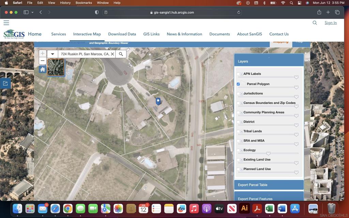Image resolution: width=349 pixels, height=218 pixels.
Task: Click the basemap thumbnail on the map
Action: click(x=56, y=67)
